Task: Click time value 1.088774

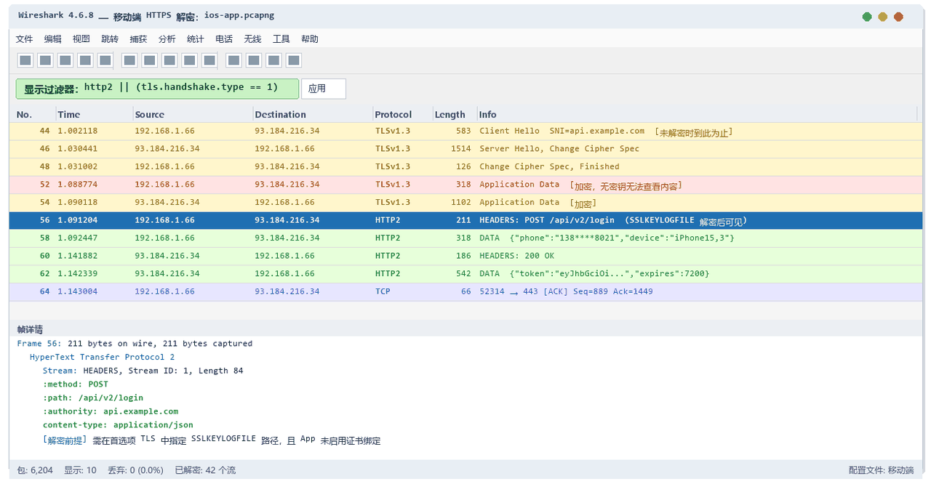Action: coord(78,185)
